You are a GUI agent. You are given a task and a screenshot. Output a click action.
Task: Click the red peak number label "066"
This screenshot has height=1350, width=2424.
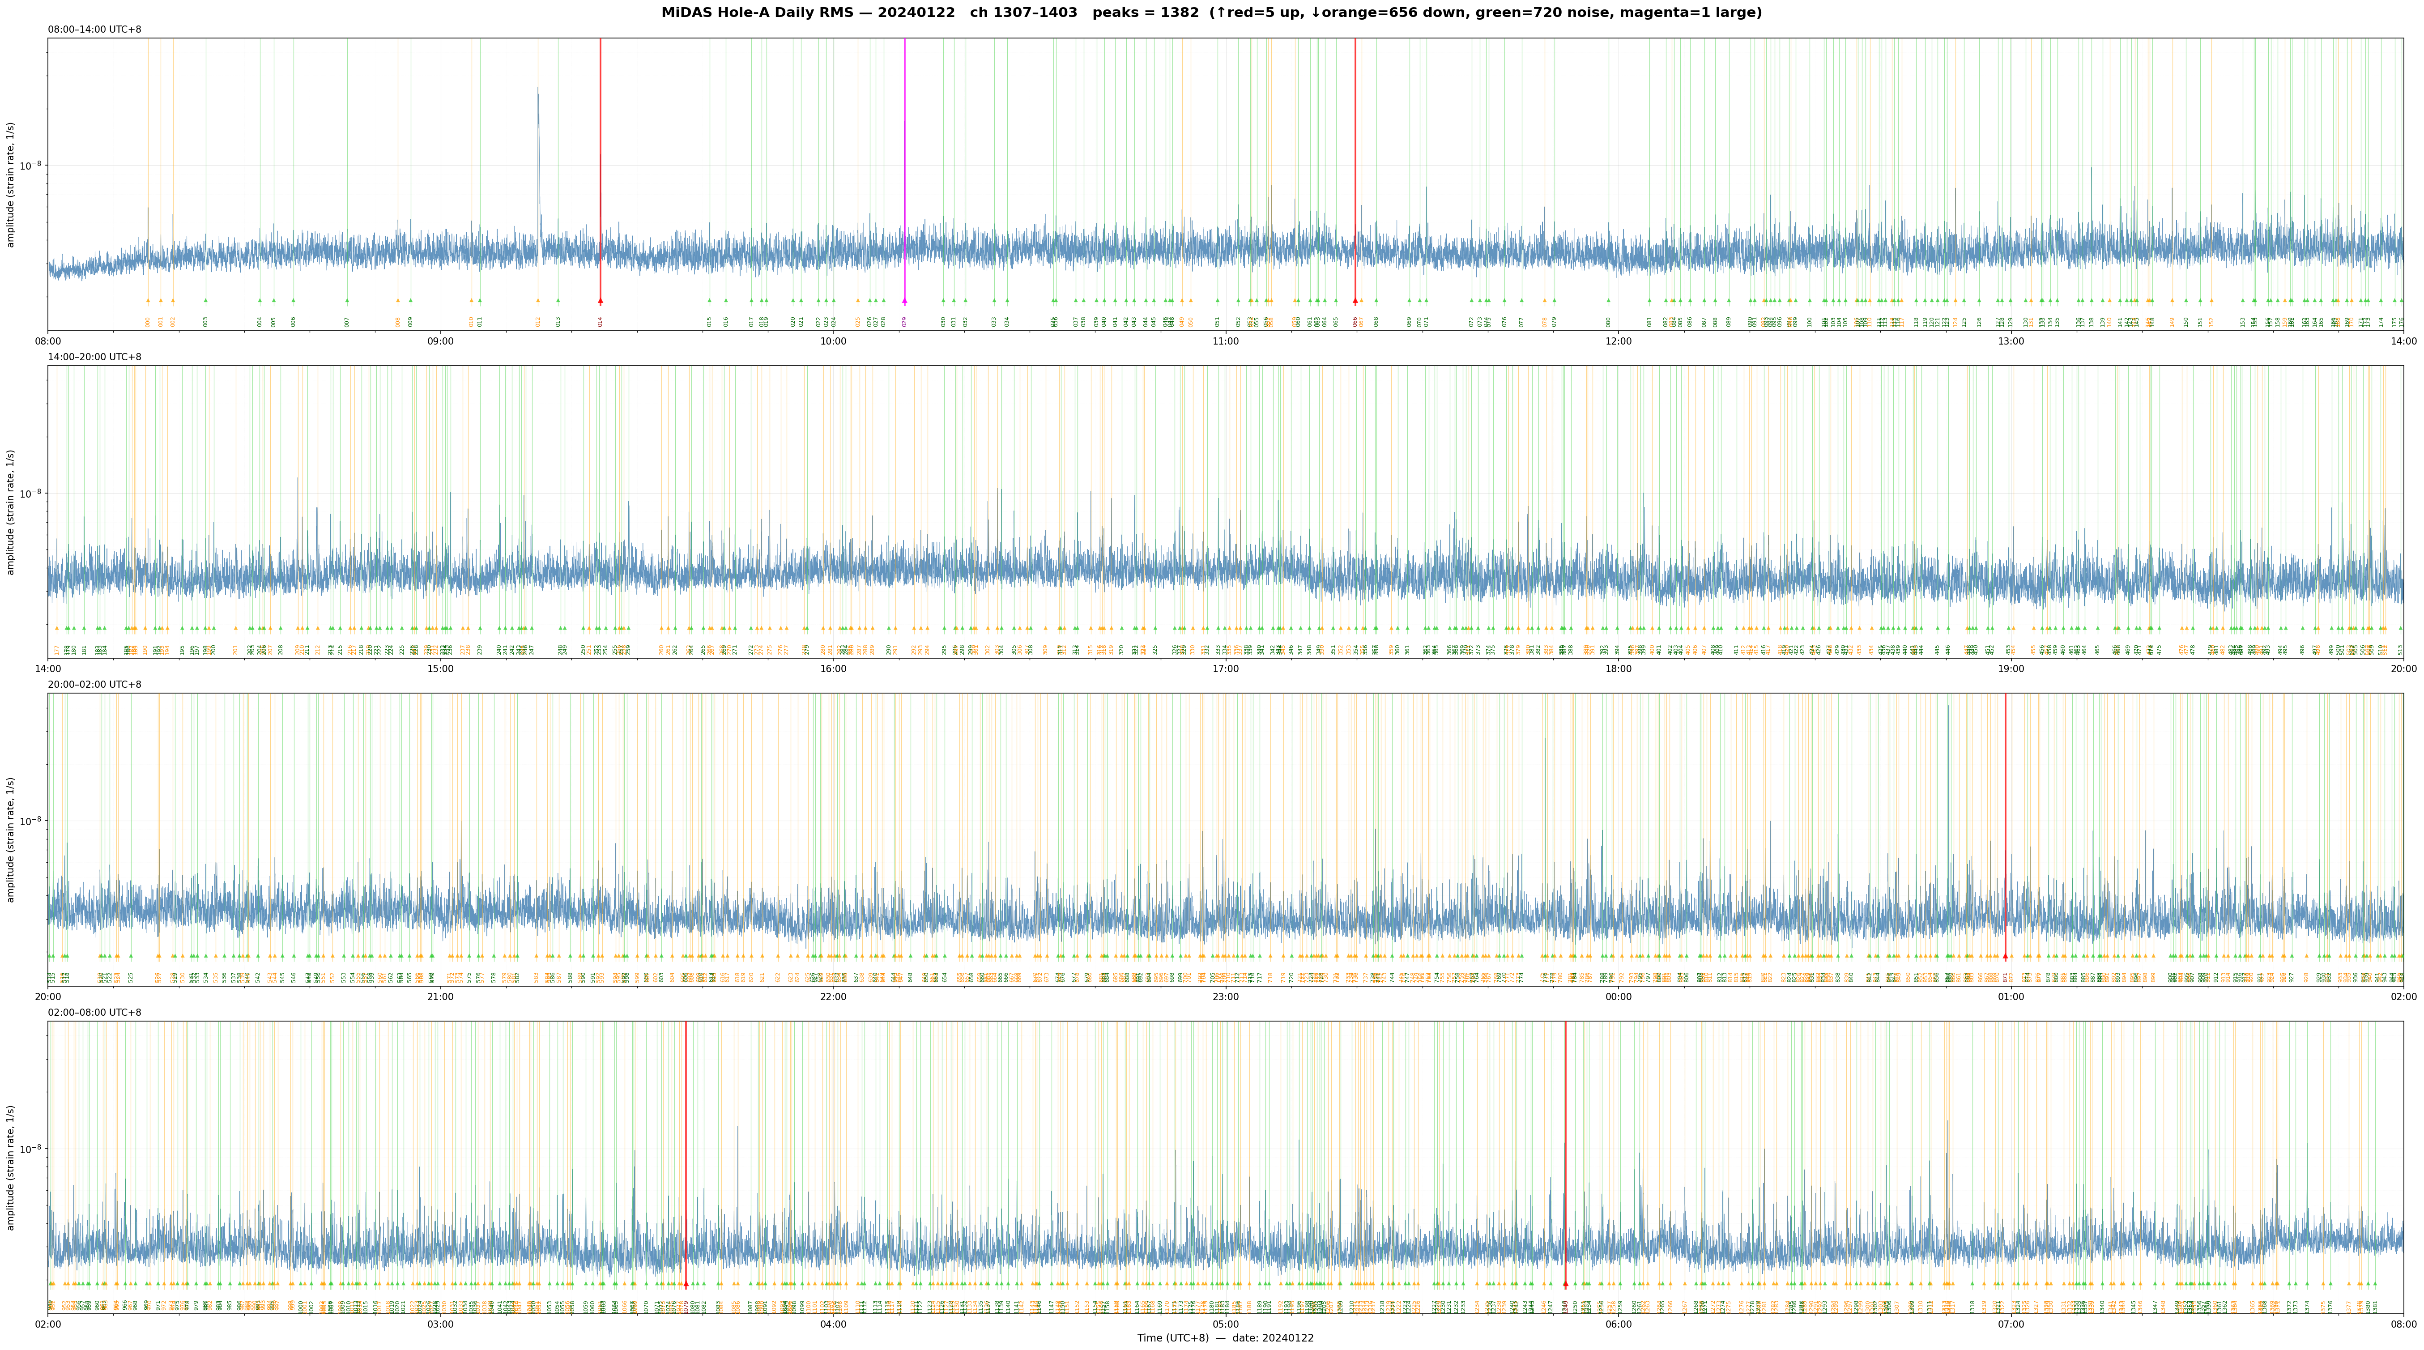coord(1355,322)
